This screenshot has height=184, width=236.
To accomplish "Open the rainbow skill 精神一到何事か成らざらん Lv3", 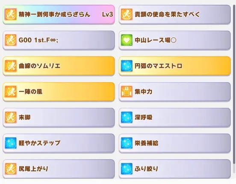I will pos(59,15).
